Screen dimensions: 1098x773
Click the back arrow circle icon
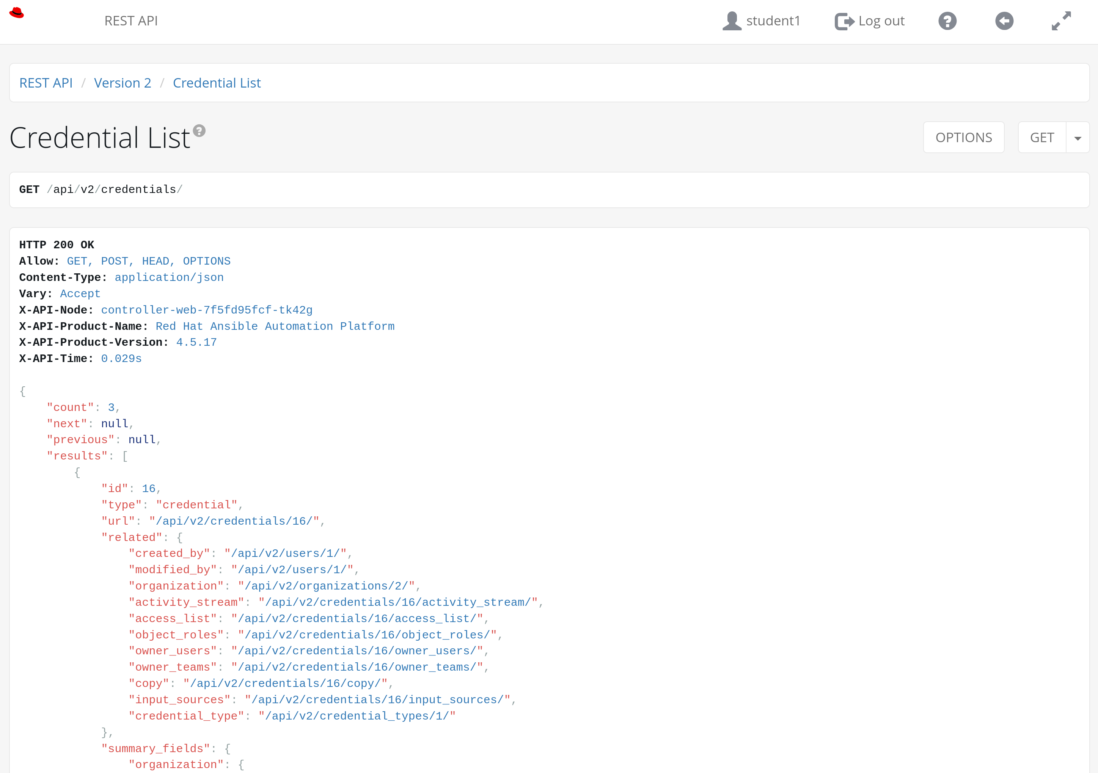pos(1004,21)
